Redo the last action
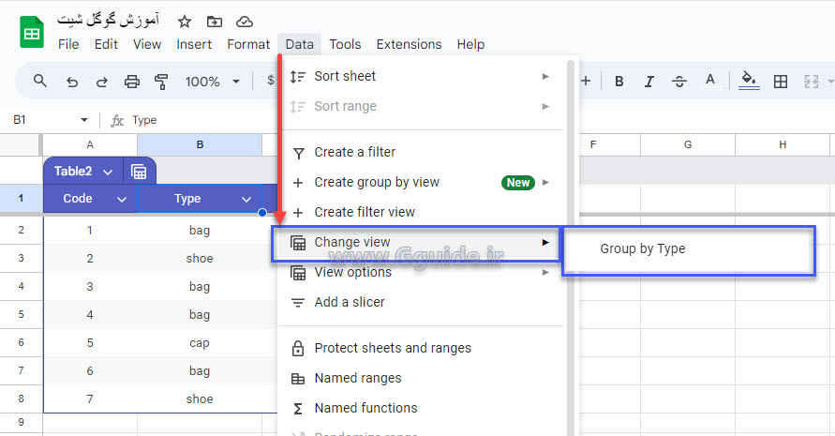 point(102,82)
